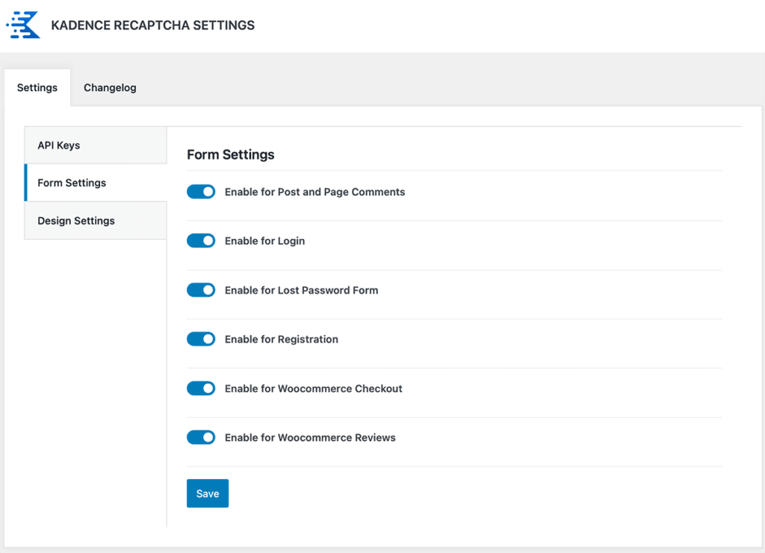Toggle Enable for Woocommerce Checkout

click(x=201, y=389)
